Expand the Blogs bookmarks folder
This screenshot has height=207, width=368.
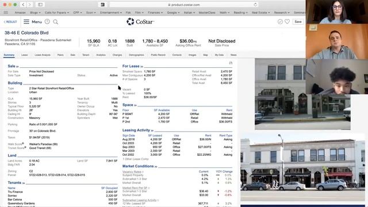click(35, 13)
